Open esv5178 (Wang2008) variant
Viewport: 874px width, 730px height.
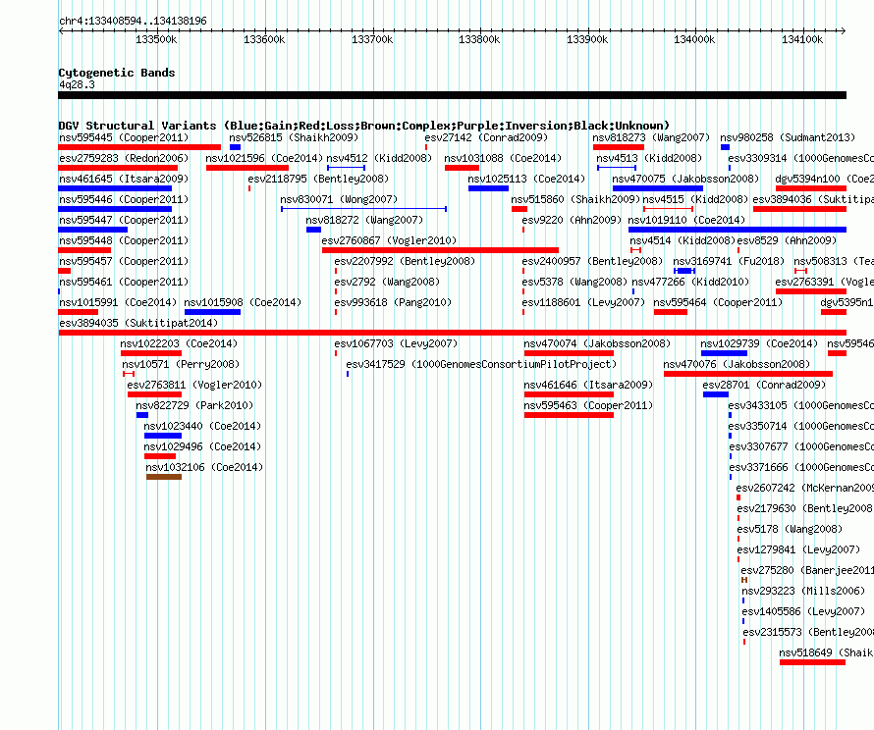click(738, 539)
